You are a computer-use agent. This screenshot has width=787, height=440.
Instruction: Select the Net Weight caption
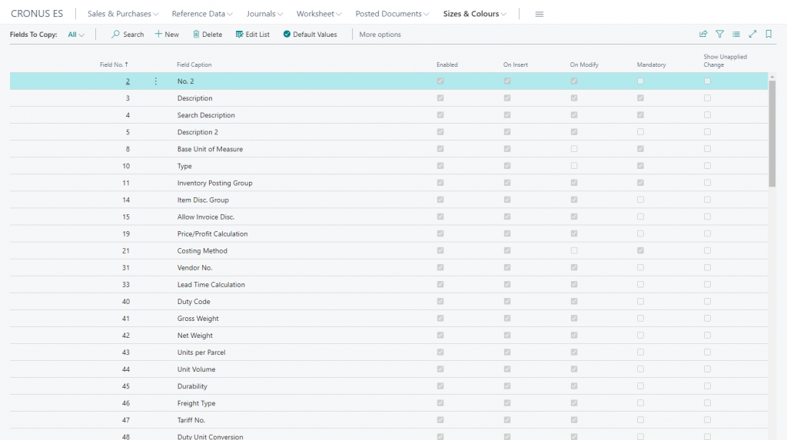click(x=194, y=335)
